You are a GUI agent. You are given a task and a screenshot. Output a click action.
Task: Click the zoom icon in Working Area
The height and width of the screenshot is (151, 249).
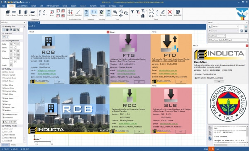[18, 30]
